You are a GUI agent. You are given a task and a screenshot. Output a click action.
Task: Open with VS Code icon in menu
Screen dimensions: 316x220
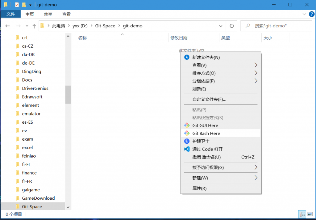[x=187, y=149]
